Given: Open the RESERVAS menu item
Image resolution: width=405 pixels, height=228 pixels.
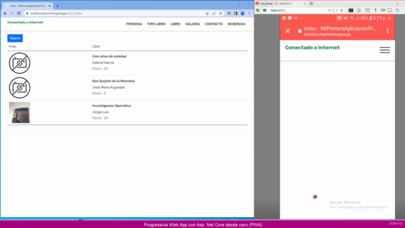Looking at the screenshot, I should point(236,24).
